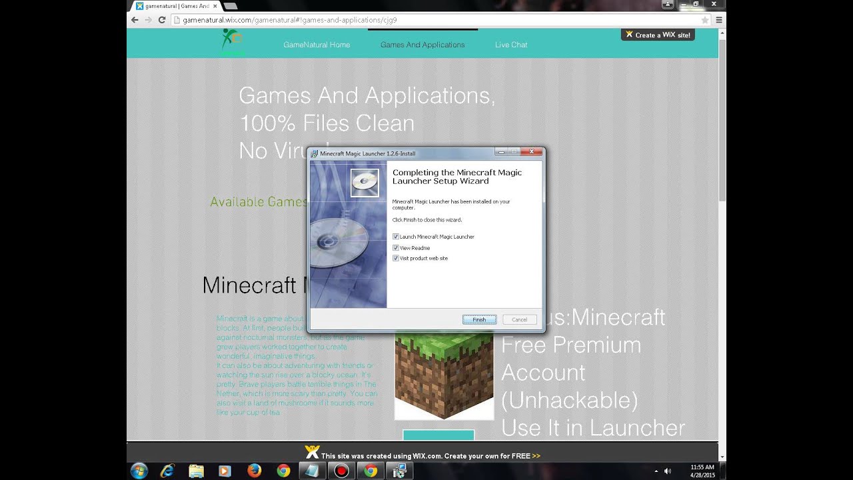The width and height of the screenshot is (853, 480).
Task: Click the CD image in the wizard header
Action: [x=365, y=183]
